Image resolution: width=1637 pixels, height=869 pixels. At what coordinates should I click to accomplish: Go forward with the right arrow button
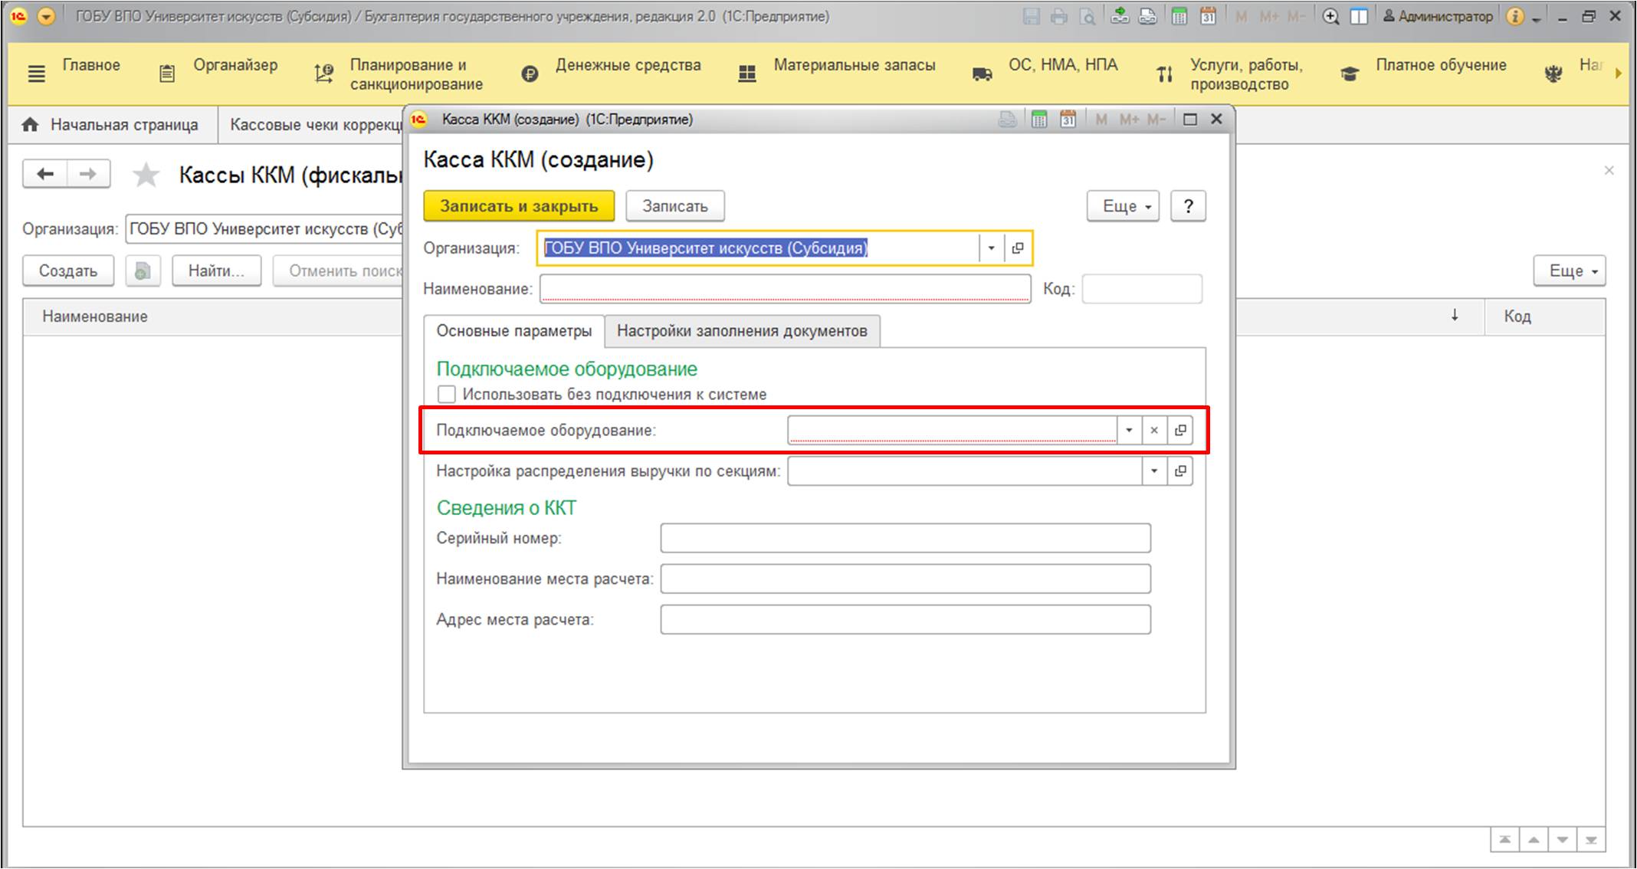coord(88,174)
